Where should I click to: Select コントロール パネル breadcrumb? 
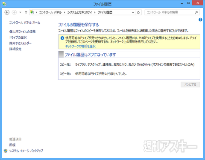(x=50, y=12)
